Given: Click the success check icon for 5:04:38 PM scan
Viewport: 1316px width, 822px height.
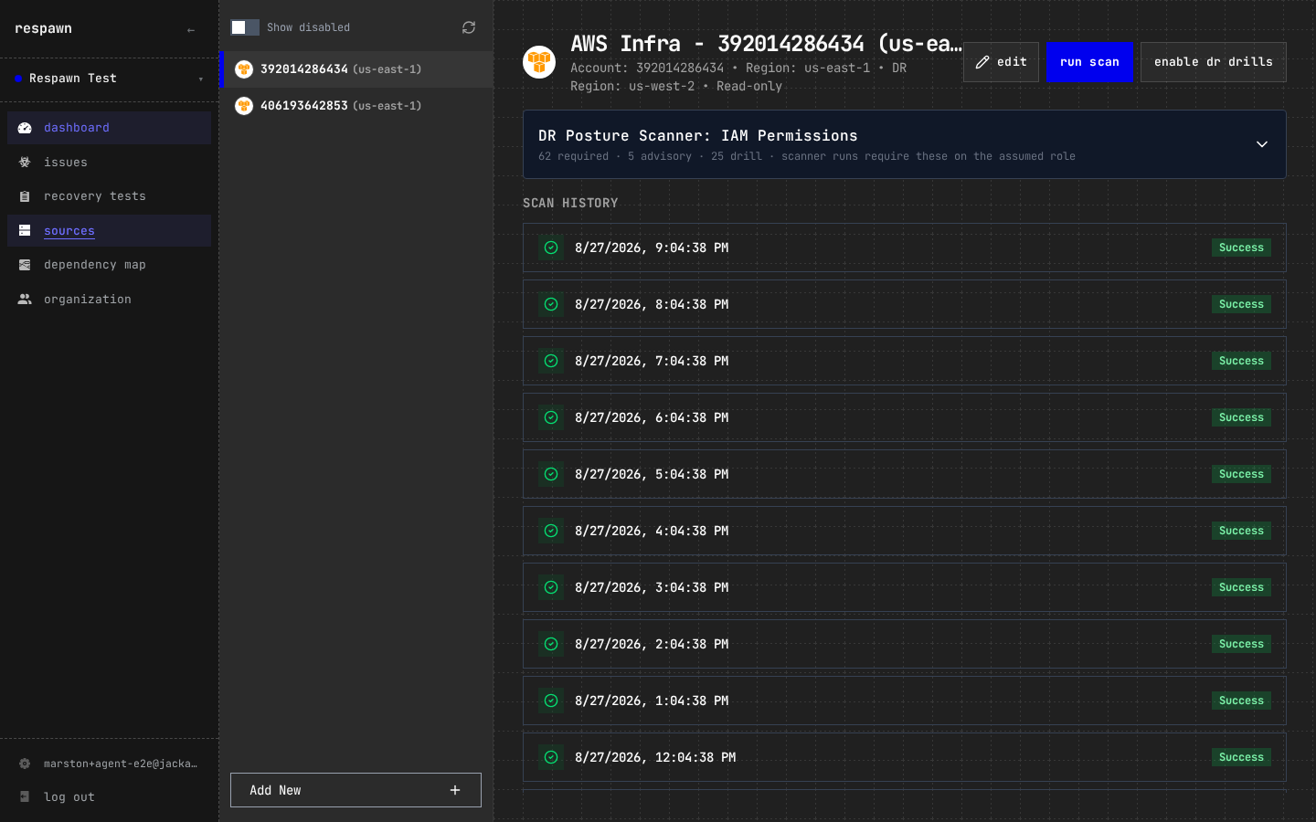Looking at the screenshot, I should tap(551, 474).
